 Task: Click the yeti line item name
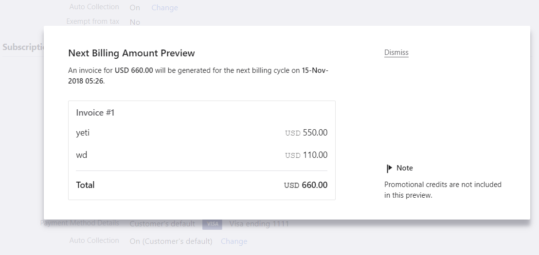(83, 133)
